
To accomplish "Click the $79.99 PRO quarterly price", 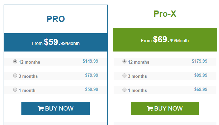I will point(92,75).
